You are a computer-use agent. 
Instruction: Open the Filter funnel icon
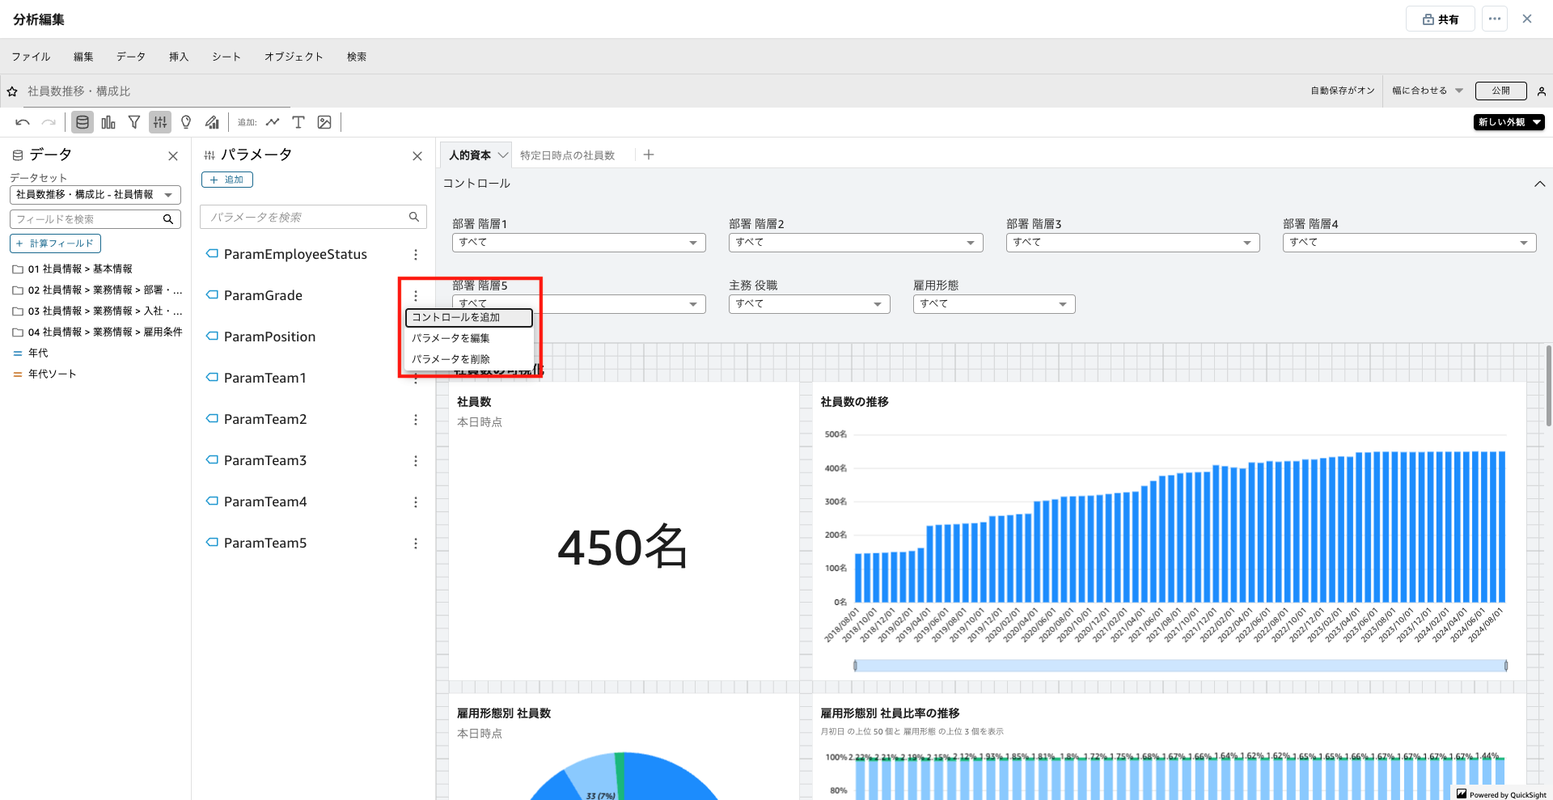coord(134,122)
